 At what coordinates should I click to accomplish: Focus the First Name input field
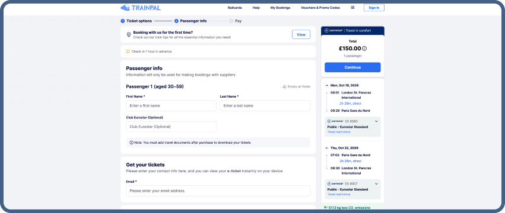point(171,106)
